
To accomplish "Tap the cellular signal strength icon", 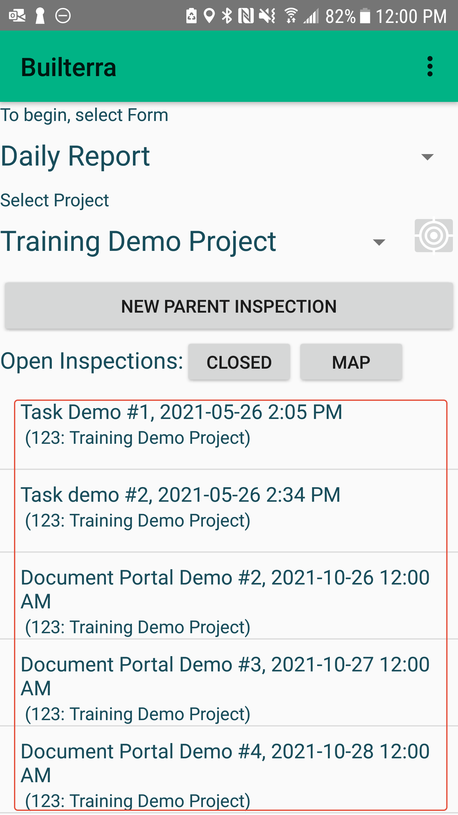I will (311, 16).
